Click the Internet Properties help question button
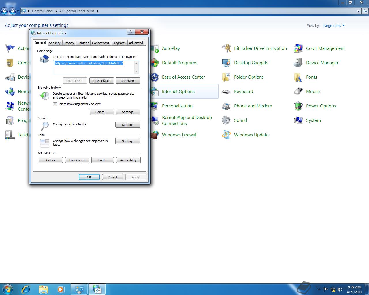 [x=131, y=32]
